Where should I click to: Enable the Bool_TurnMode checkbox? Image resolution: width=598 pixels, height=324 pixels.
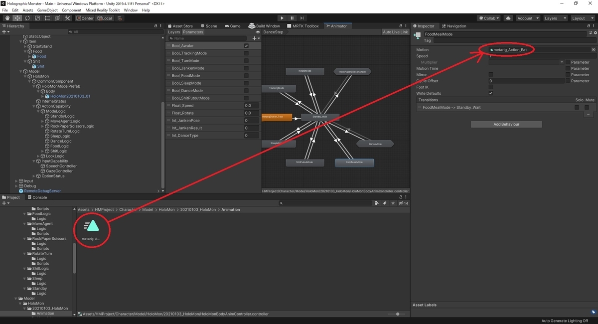(x=246, y=61)
